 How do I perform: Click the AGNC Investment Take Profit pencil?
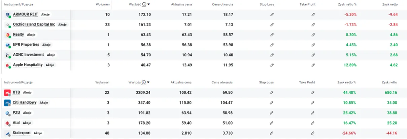pos(313,55)
